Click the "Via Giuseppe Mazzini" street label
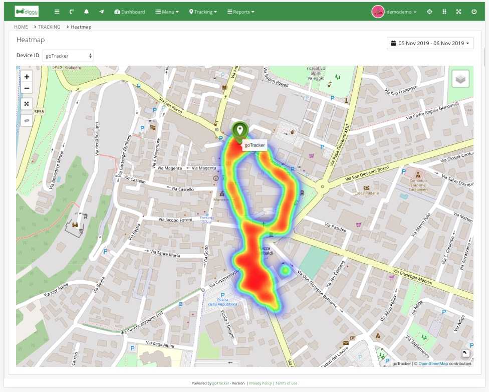 click(413, 277)
